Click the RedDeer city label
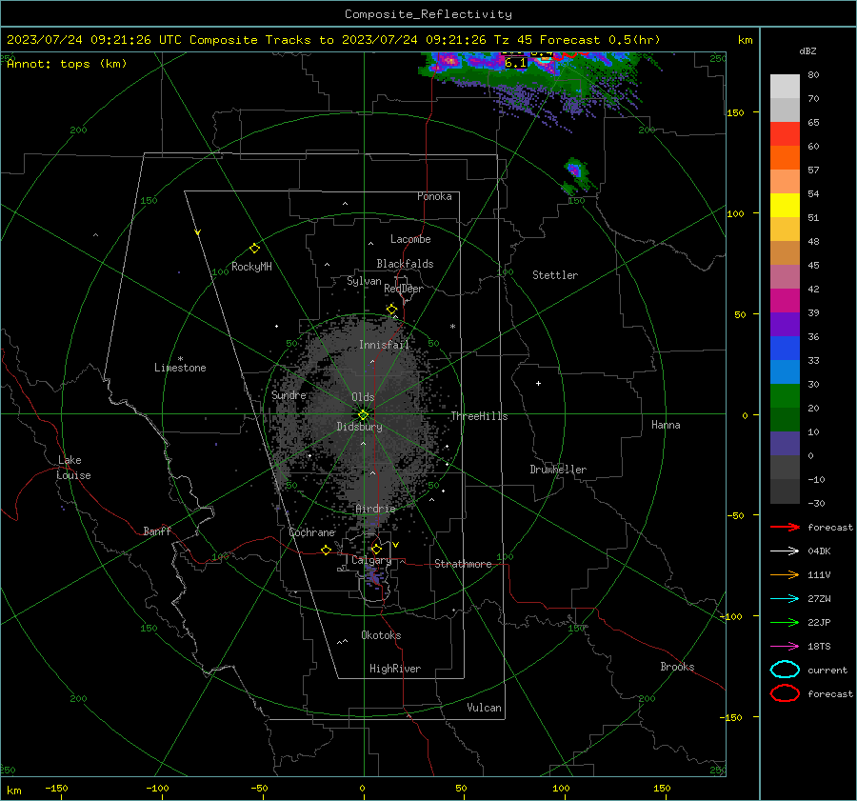 [404, 289]
